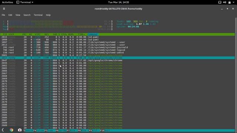Select the systemd-journald process row
237x133 pixels.
117,47
